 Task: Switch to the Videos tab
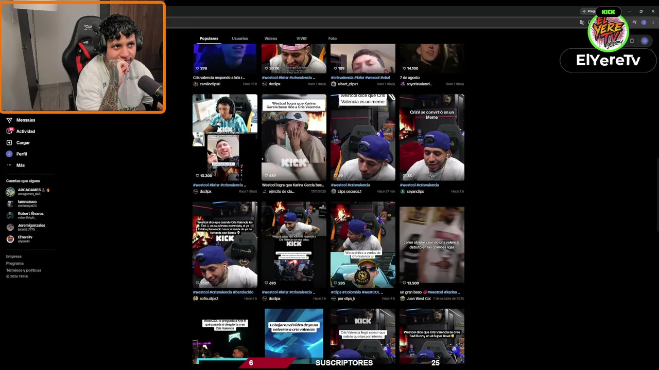coord(271,39)
